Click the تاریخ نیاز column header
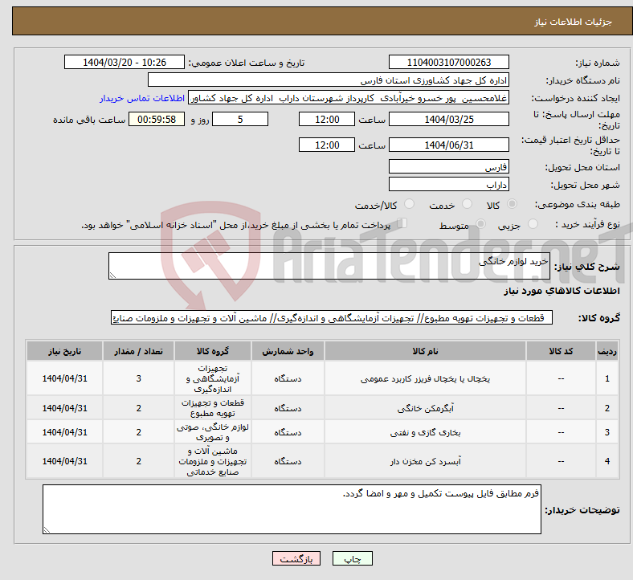 pyautogui.click(x=64, y=351)
